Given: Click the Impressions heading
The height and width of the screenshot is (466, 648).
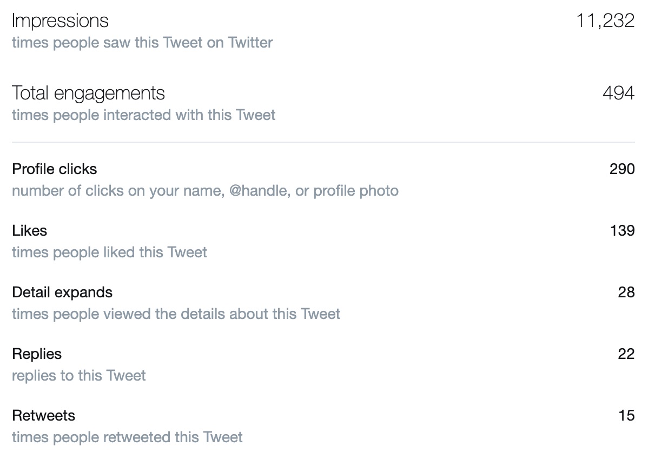Looking at the screenshot, I should tap(60, 21).
